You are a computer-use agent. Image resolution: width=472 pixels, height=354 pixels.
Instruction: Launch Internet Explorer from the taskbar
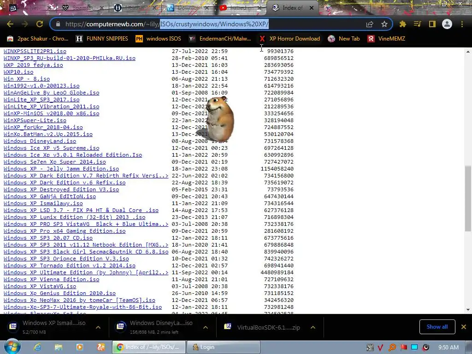(37, 347)
